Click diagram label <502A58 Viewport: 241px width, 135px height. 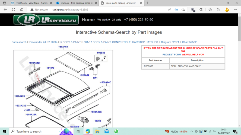pos(63,47)
